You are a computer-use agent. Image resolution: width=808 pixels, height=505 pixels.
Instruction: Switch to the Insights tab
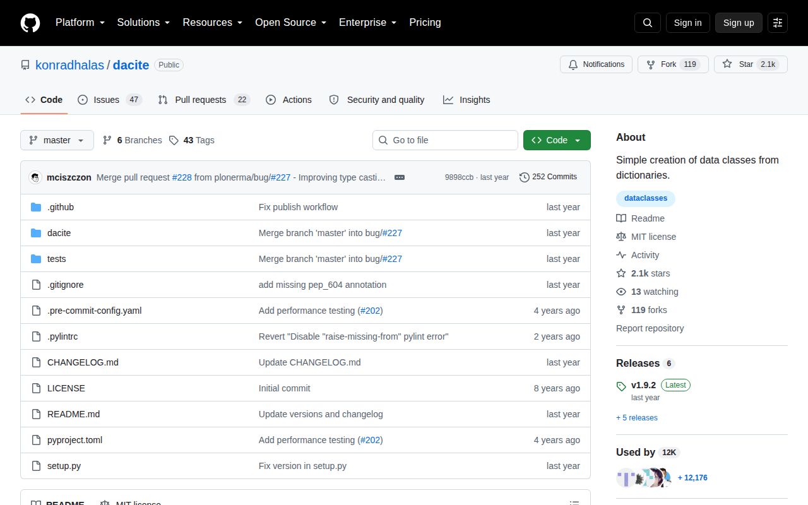pos(466,100)
